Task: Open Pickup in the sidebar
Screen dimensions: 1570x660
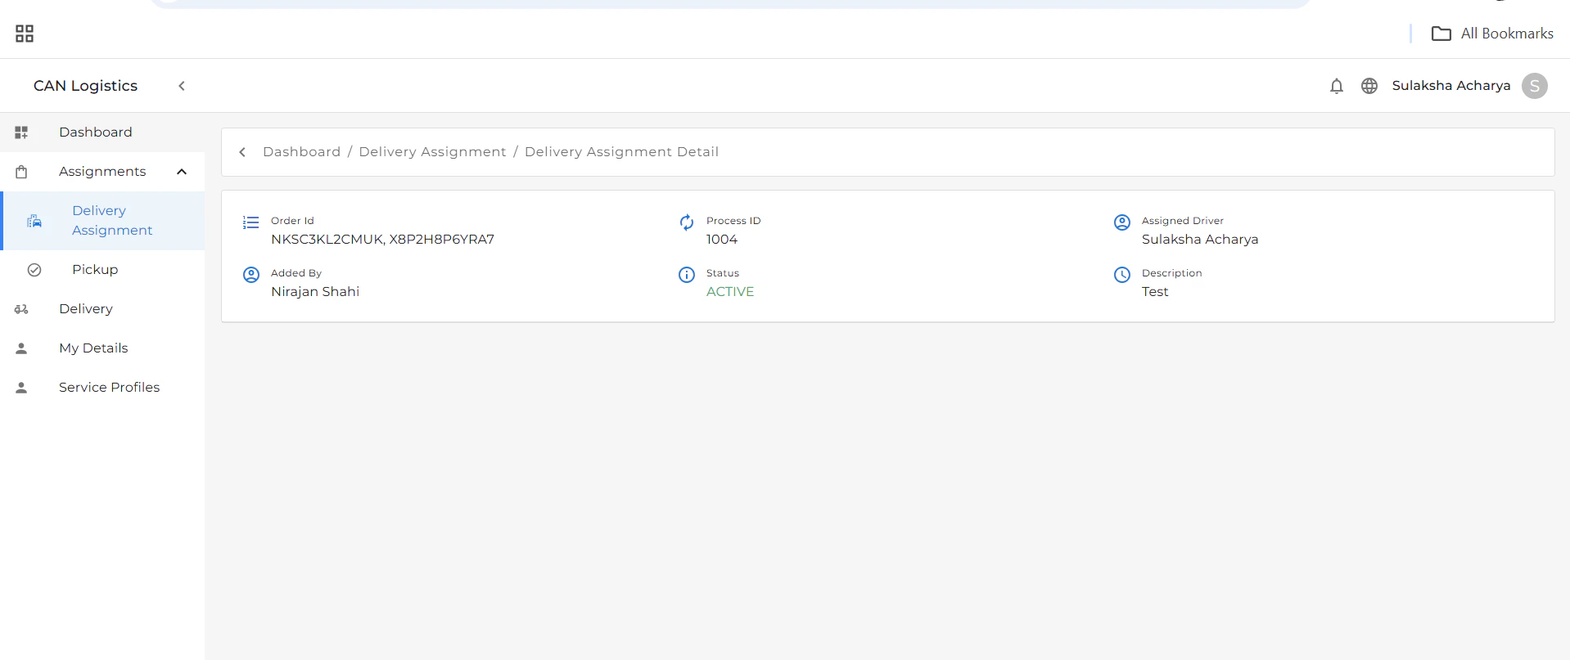Action: pyautogui.click(x=102, y=270)
